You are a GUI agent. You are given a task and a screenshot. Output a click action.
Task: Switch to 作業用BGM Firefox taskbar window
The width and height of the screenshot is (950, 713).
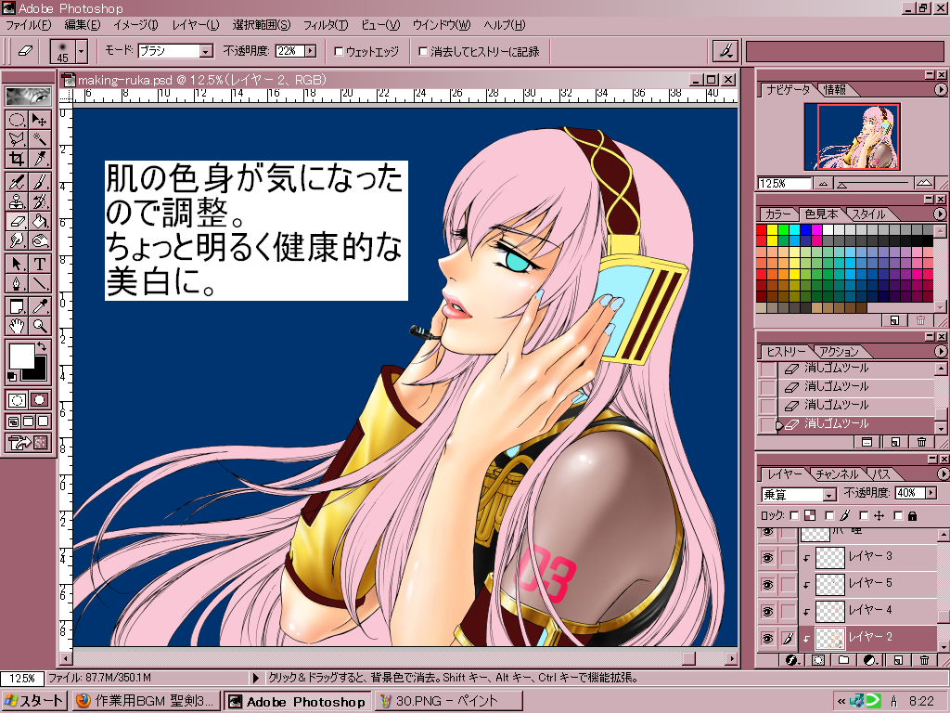pos(146,701)
